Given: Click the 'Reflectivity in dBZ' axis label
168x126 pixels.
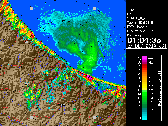Looking at the screenshot, I should pos(160,88).
